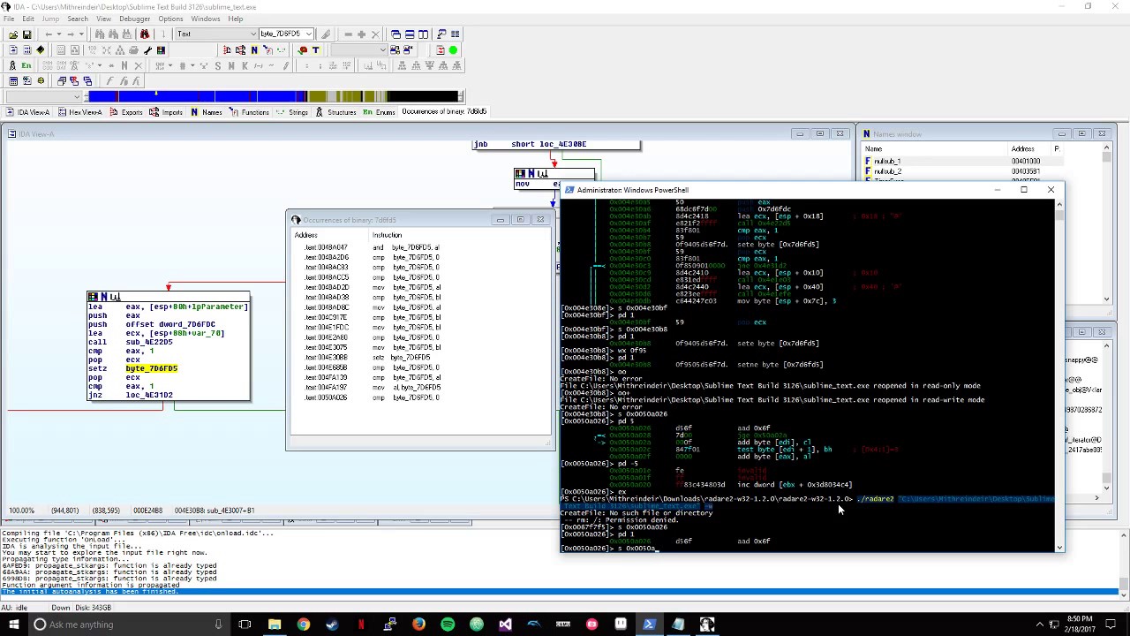
Task: Click the black diamond toolbar icon
Action: point(41,50)
